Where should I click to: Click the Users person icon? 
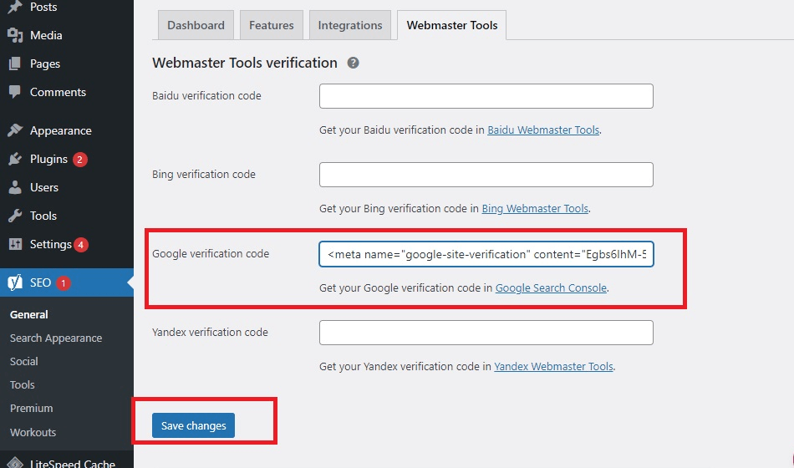coord(15,188)
